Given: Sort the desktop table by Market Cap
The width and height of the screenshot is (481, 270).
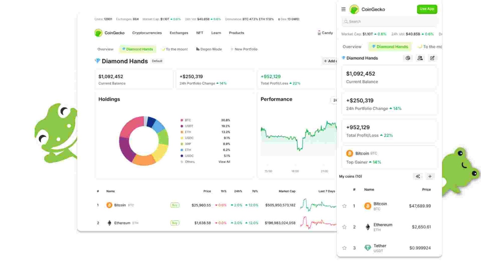Looking at the screenshot, I should tap(287, 191).
